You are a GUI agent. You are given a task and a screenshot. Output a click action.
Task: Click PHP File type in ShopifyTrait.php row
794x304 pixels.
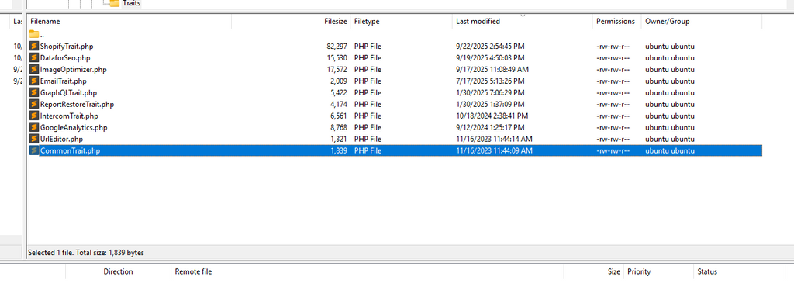pyautogui.click(x=368, y=46)
